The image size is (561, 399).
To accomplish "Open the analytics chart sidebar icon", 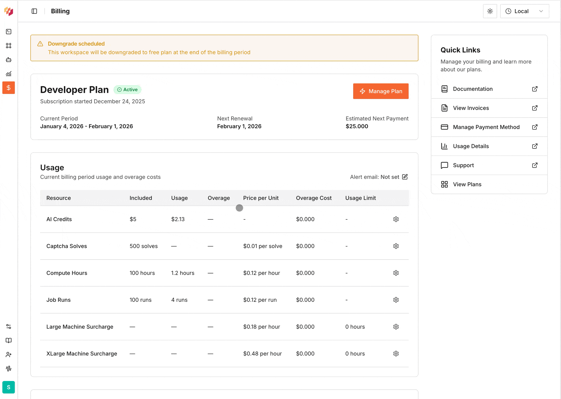I will [9, 74].
